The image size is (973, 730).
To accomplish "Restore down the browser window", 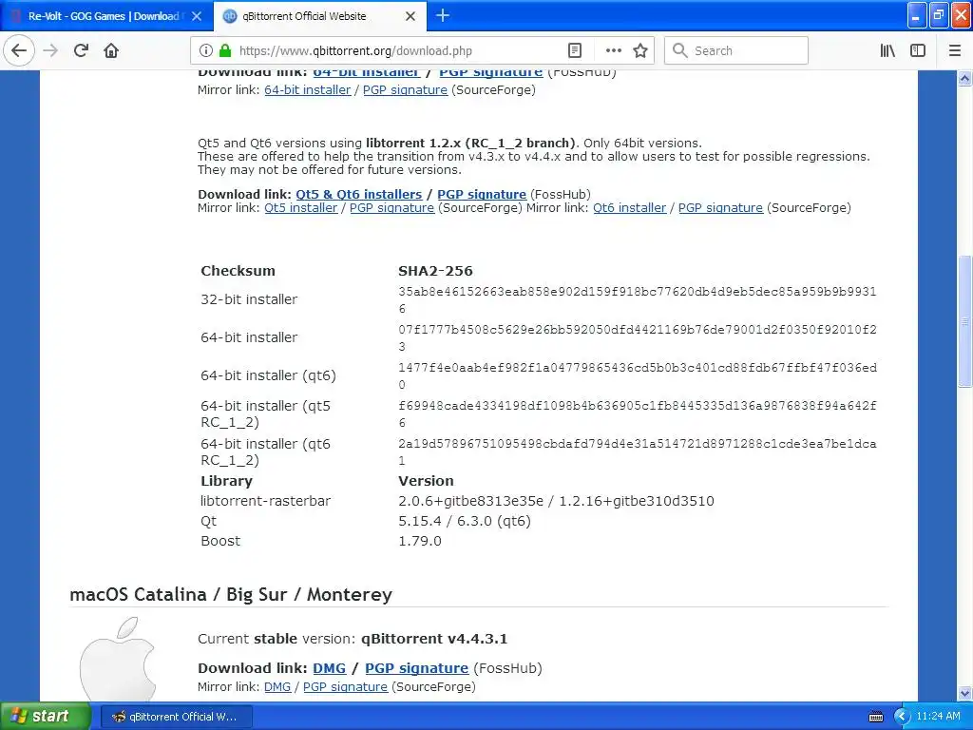I will pos(939,15).
